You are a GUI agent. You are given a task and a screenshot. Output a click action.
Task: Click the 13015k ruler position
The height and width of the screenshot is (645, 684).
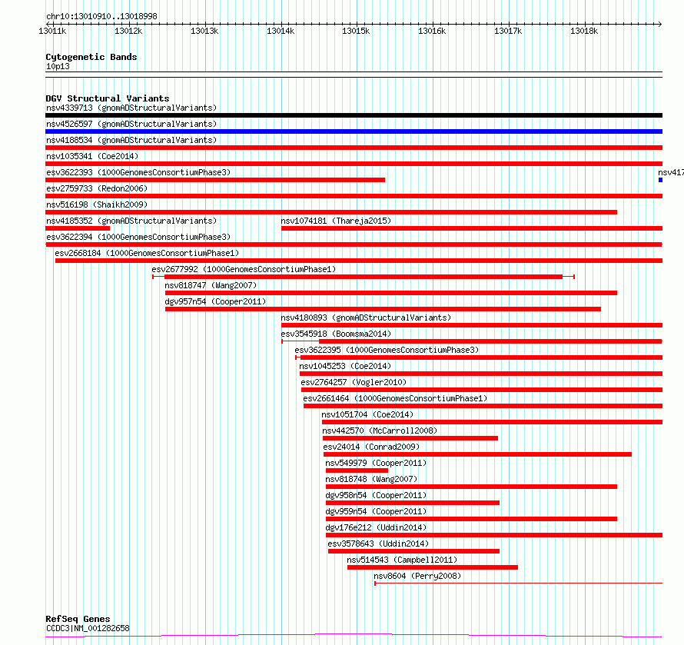tap(356, 31)
